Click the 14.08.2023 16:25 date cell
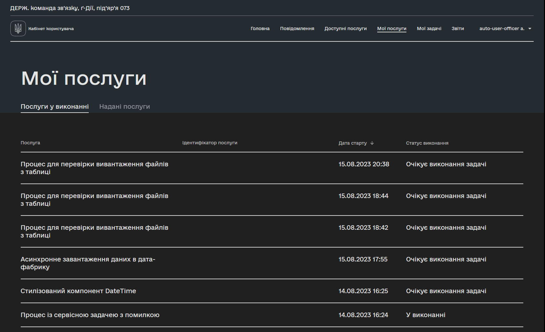Image resolution: width=545 pixels, height=332 pixels. pyautogui.click(x=363, y=291)
